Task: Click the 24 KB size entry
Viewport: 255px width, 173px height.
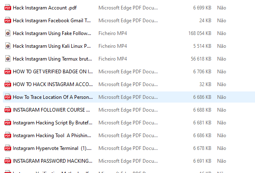Action: pos(205,20)
